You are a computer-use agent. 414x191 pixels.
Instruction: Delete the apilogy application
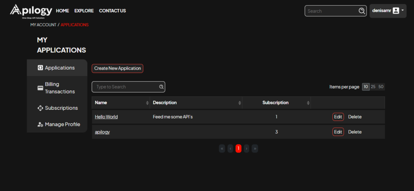(x=355, y=132)
